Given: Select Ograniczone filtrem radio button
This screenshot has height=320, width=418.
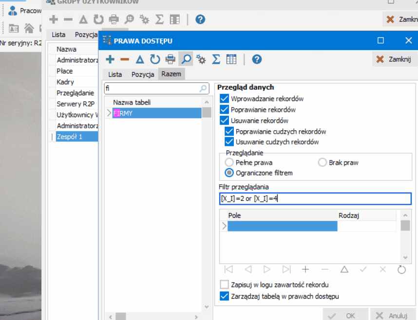Looking at the screenshot, I should [229, 173].
